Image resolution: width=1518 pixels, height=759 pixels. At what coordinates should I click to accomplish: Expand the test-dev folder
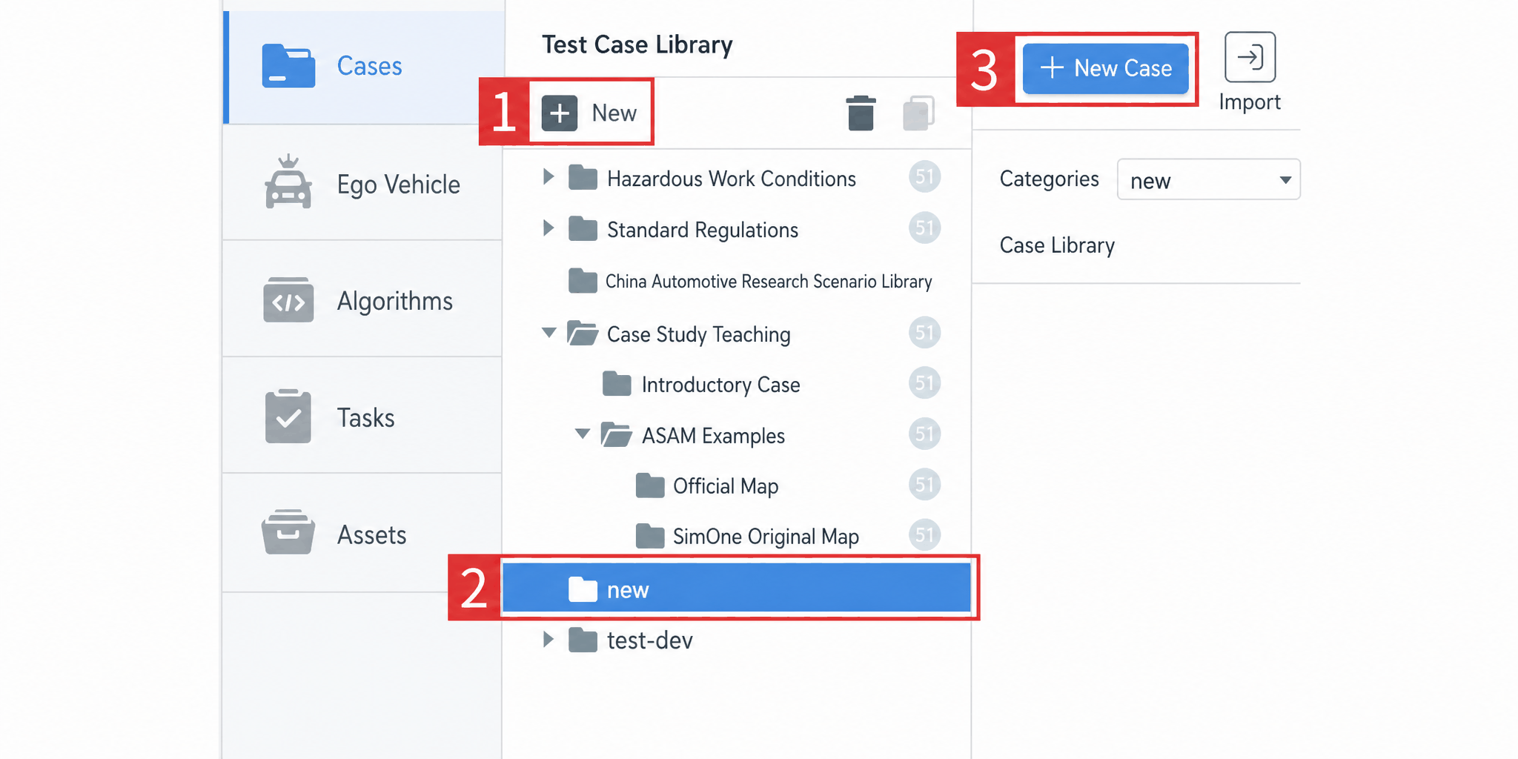[x=548, y=640]
